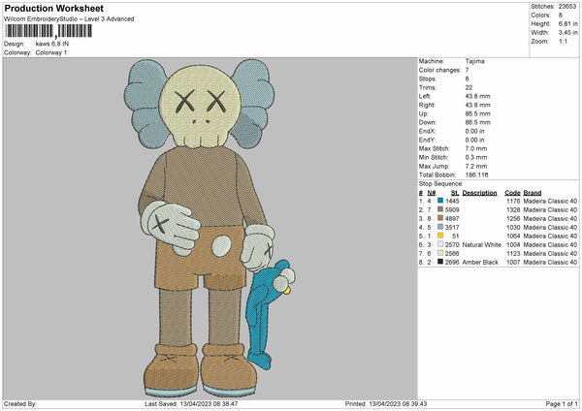The width and height of the screenshot is (582, 411).
Task: Click thread code 1030
Action: [x=513, y=227]
